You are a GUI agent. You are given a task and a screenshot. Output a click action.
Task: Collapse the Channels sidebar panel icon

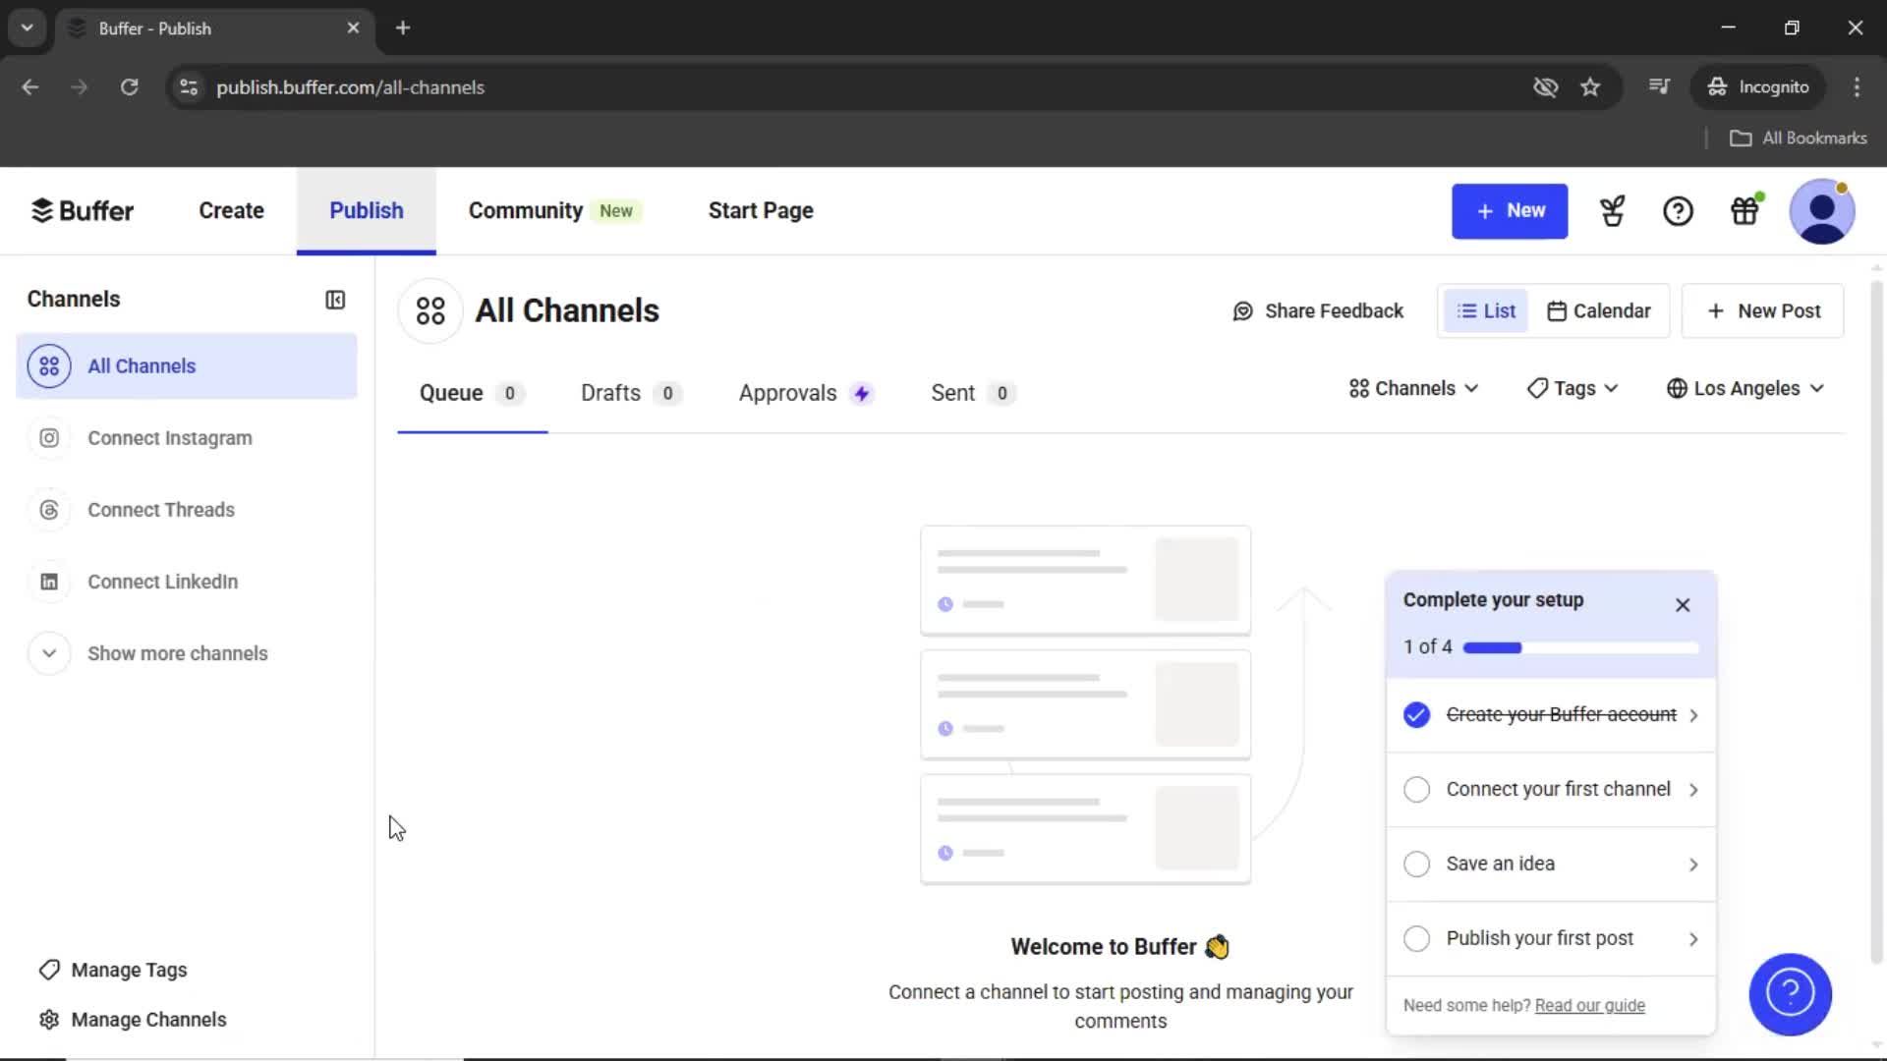[335, 300]
